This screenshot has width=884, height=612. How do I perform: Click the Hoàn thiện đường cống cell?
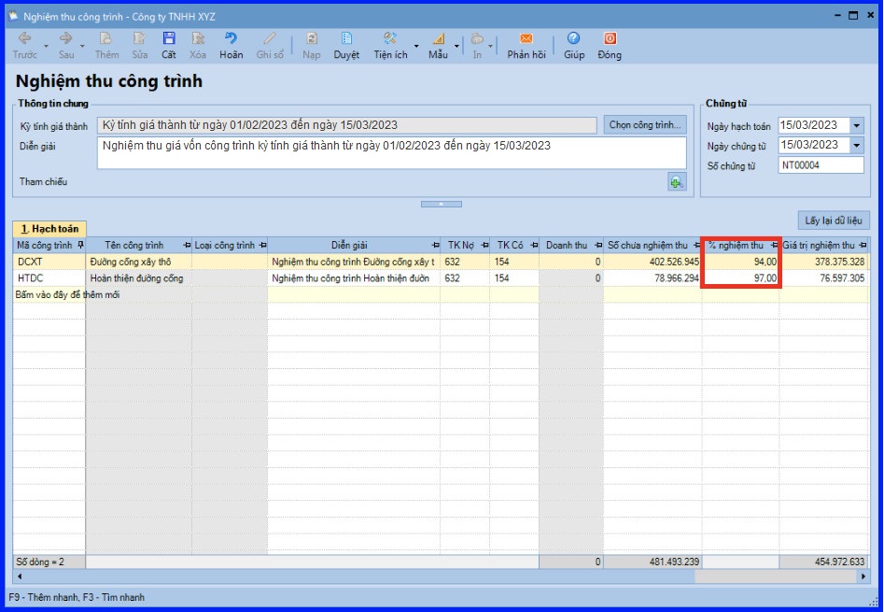point(139,278)
